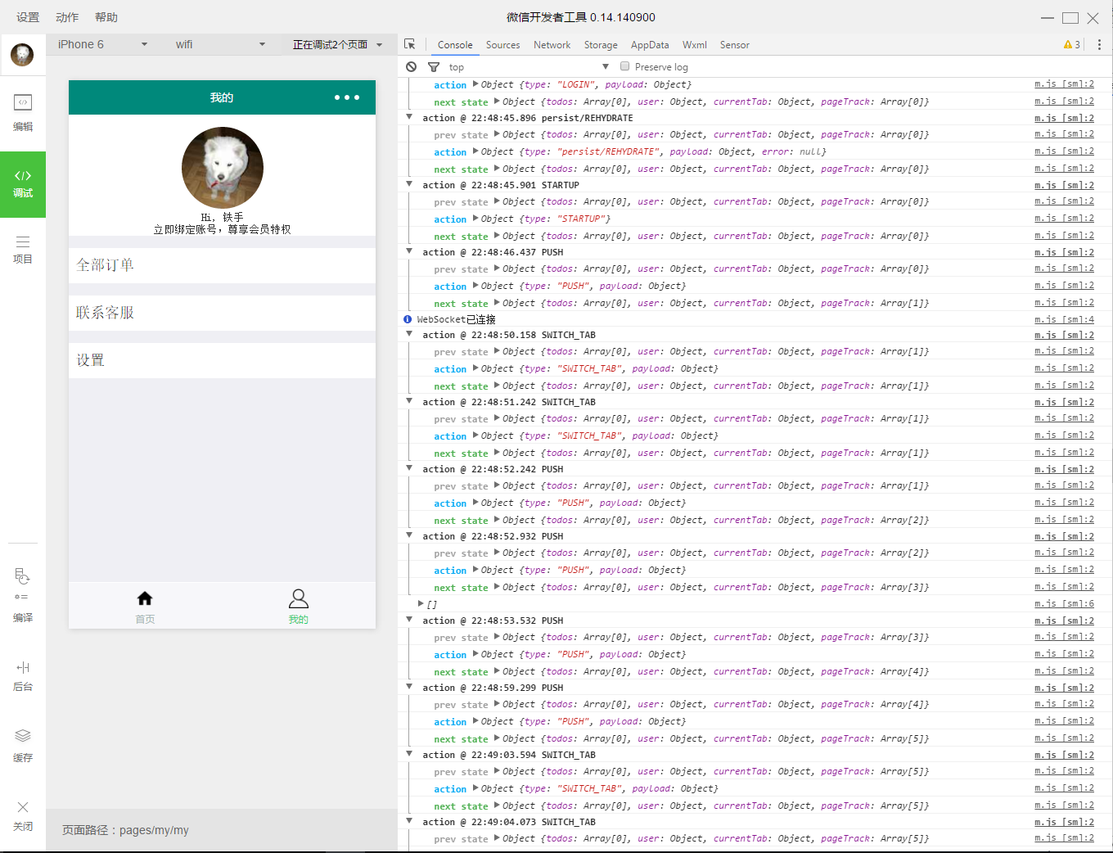
Task: Open the 设置 menu
Action: (27, 16)
